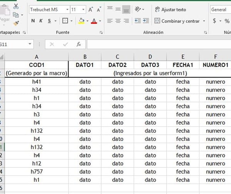Increase font size with large A button
Screen dimensions: 231x194
point(90,9)
